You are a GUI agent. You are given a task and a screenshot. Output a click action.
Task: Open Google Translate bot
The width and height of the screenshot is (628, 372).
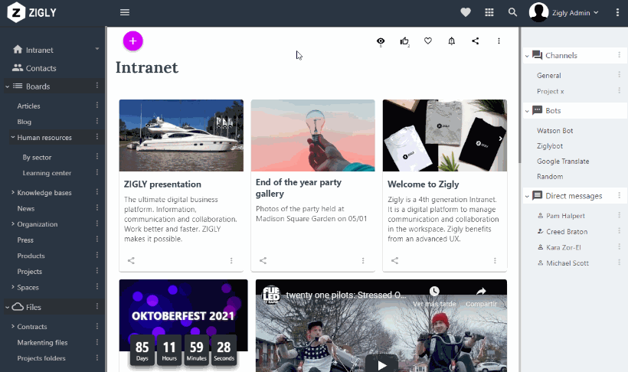tap(563, 162)
